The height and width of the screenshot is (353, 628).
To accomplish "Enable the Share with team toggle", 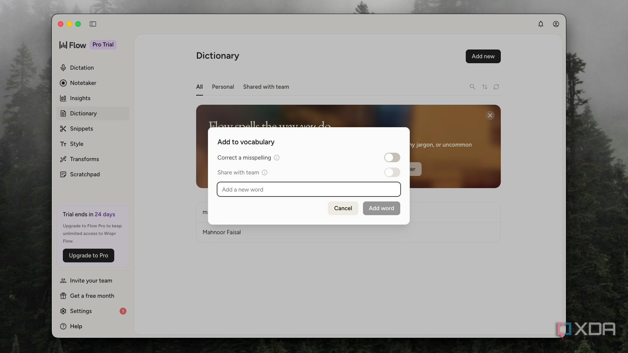I will pos(392,173).
